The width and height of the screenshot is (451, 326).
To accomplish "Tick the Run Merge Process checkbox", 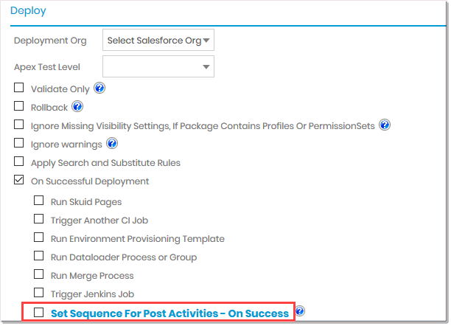I will coord(39,275).
